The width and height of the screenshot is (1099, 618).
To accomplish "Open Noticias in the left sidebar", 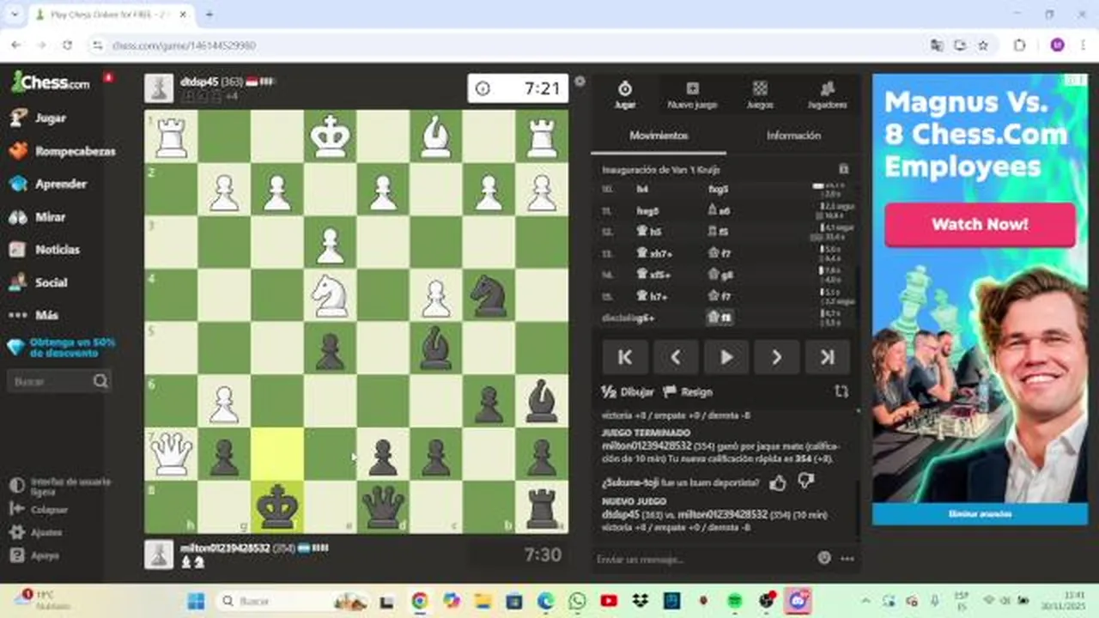I will [x=45, y=250].
